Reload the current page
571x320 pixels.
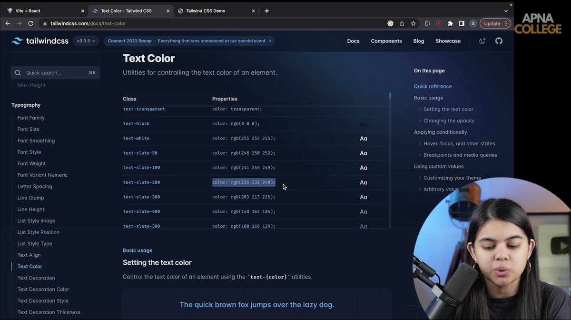[x=31, y=23]
